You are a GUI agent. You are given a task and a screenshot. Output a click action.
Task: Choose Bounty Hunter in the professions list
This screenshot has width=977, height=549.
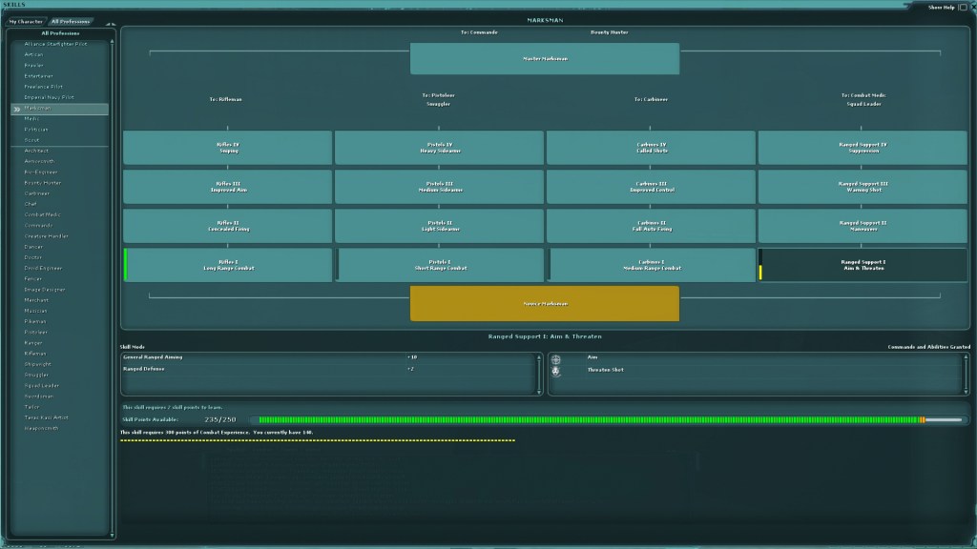(43, 182)
